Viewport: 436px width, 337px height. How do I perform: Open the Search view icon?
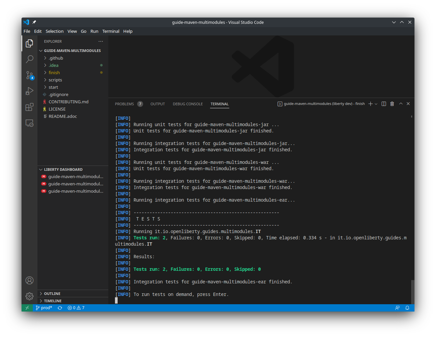(29, 59)
